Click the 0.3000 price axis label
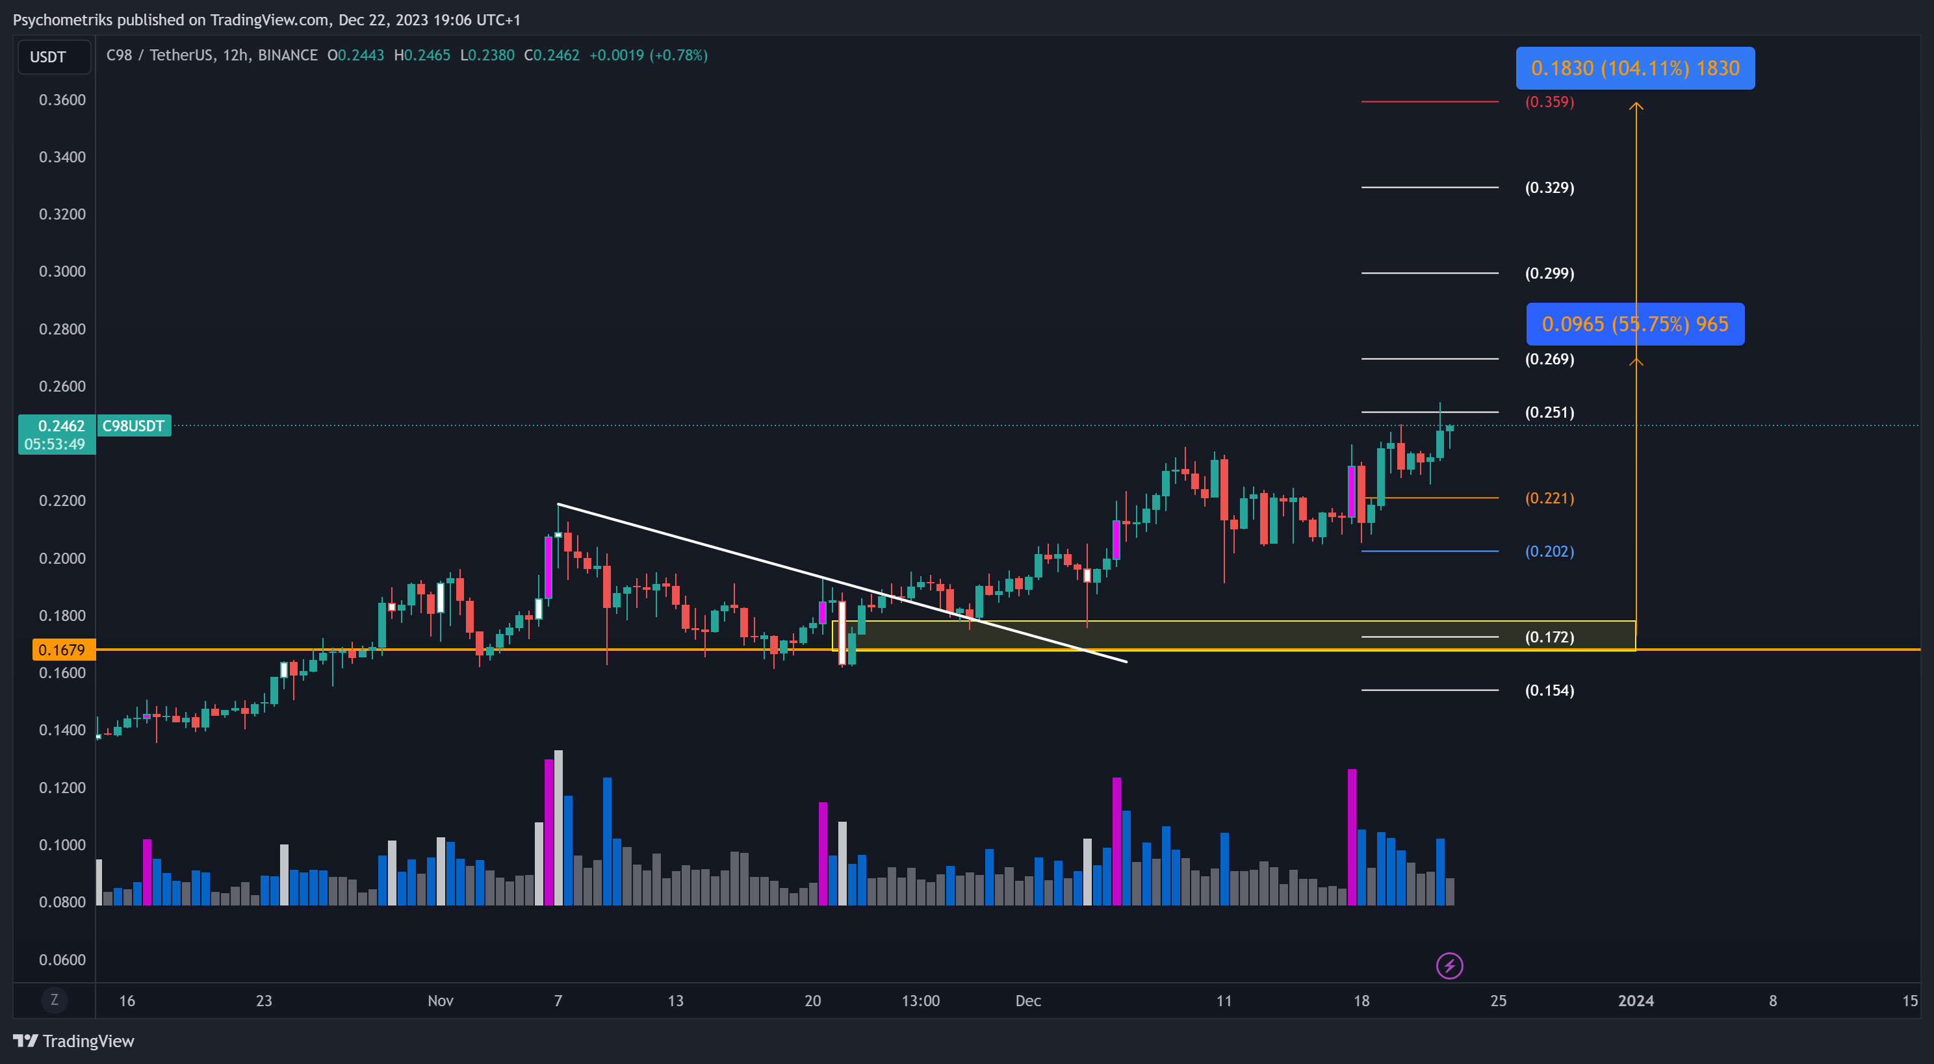This screenshot has height=1064, width=1934. 62,271
